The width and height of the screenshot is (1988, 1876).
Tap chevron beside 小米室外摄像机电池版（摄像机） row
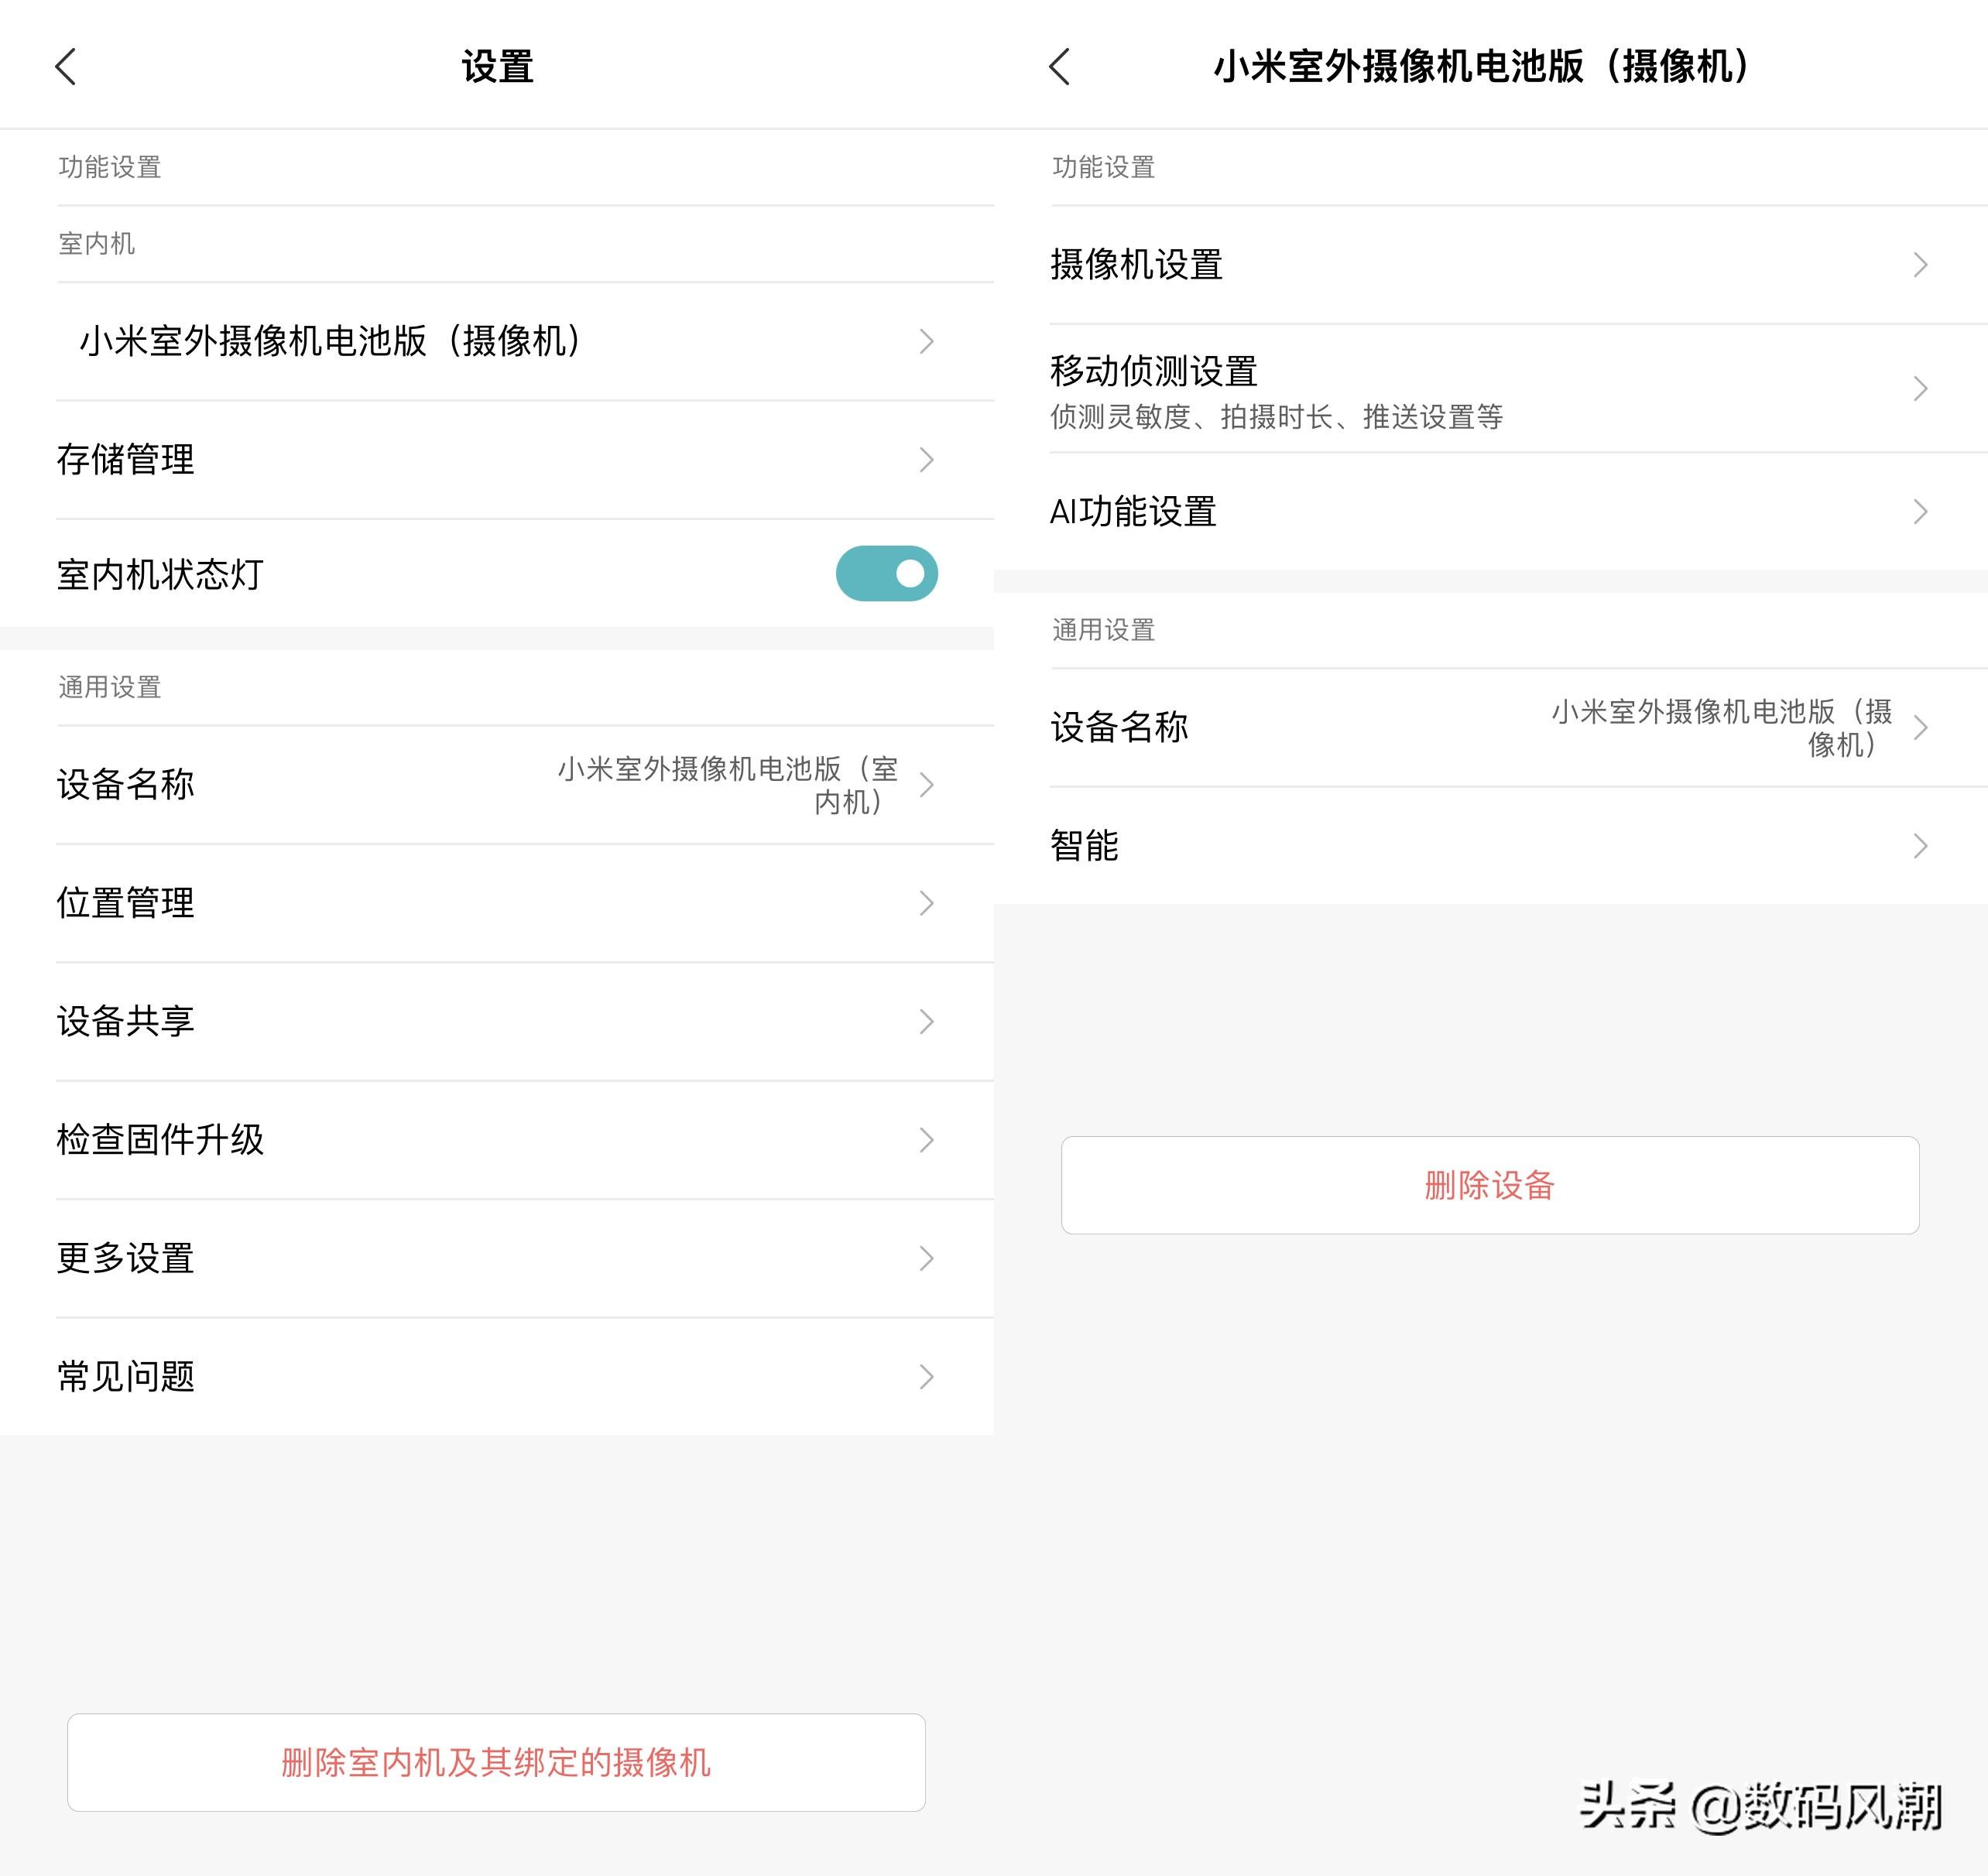927,342
